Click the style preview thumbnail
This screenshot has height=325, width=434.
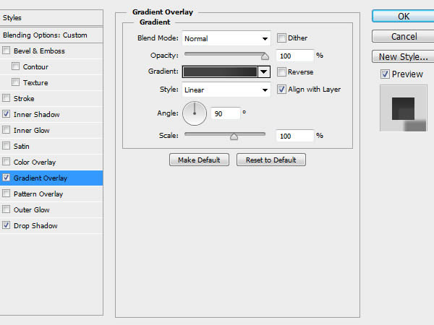(404, 108)
